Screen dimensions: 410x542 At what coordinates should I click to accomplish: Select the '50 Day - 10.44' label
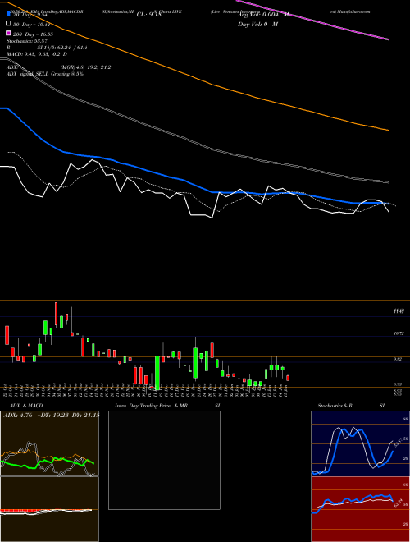tap(32, 25)
